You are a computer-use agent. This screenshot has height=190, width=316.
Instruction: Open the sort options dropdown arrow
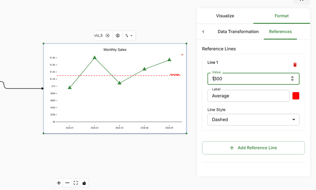point(132,35)
